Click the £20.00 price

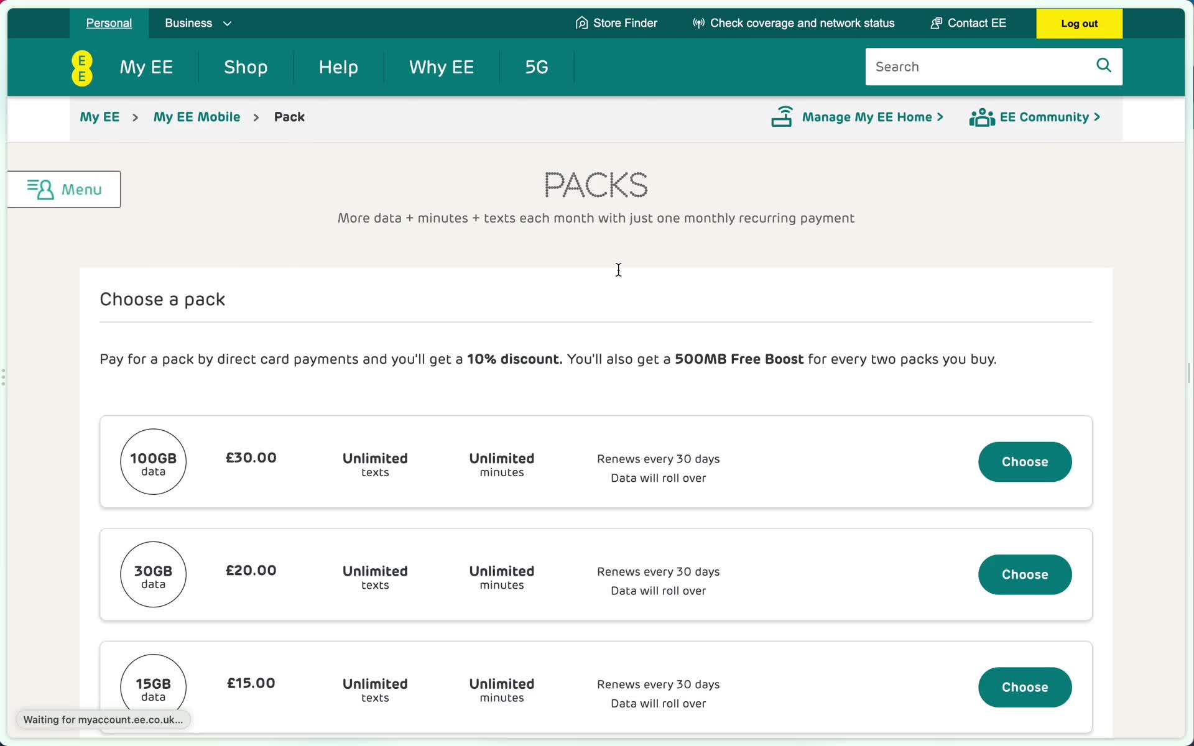tap(251, 570)
